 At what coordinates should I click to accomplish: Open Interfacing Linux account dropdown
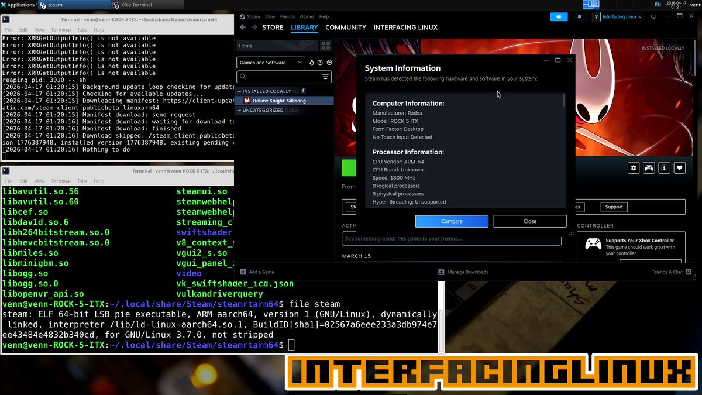(x=622, y=17)
